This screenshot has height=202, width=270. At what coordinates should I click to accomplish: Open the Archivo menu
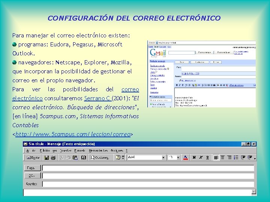click(31, 150)
